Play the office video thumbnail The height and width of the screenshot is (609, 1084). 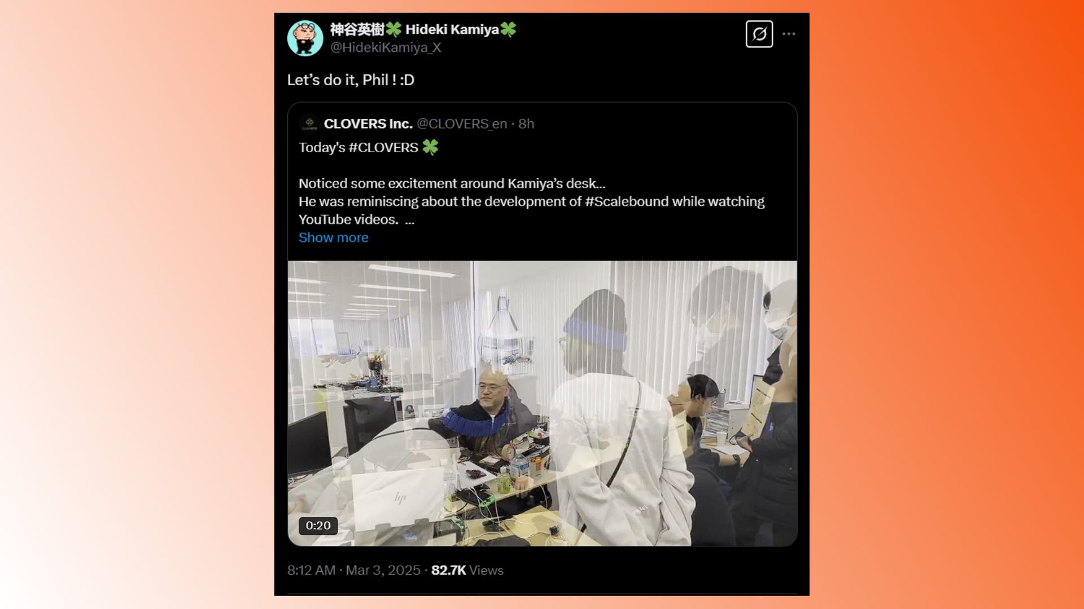542,403
